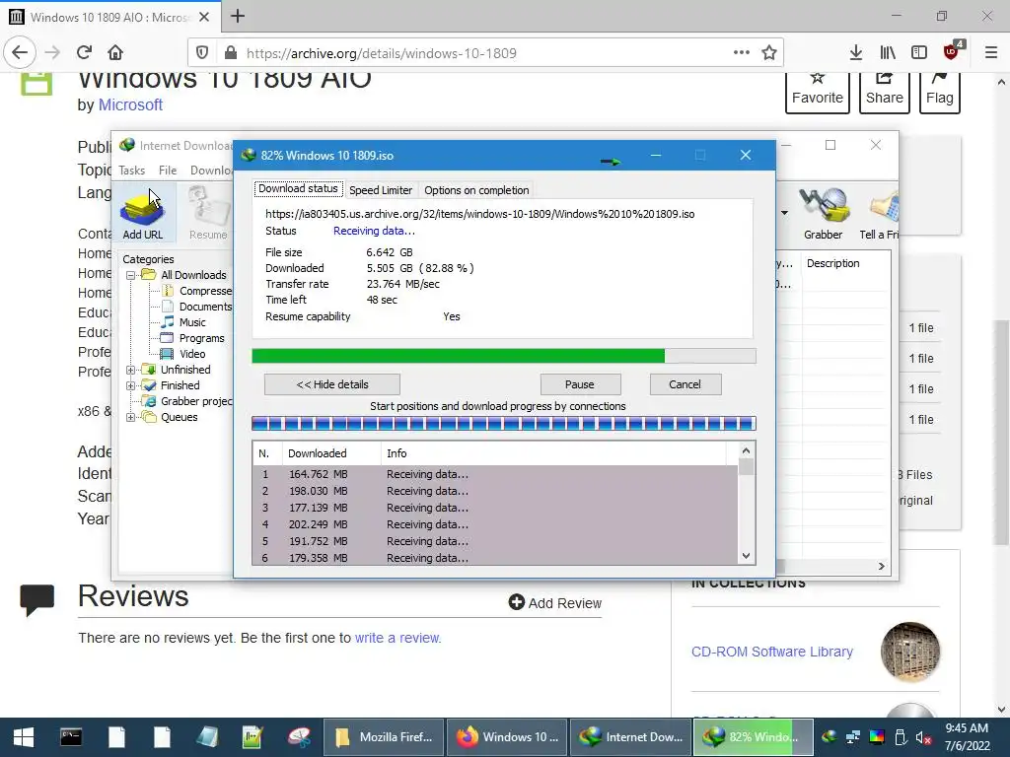Select connection row 4 with 202.249 MB

(x=495, y=524)
